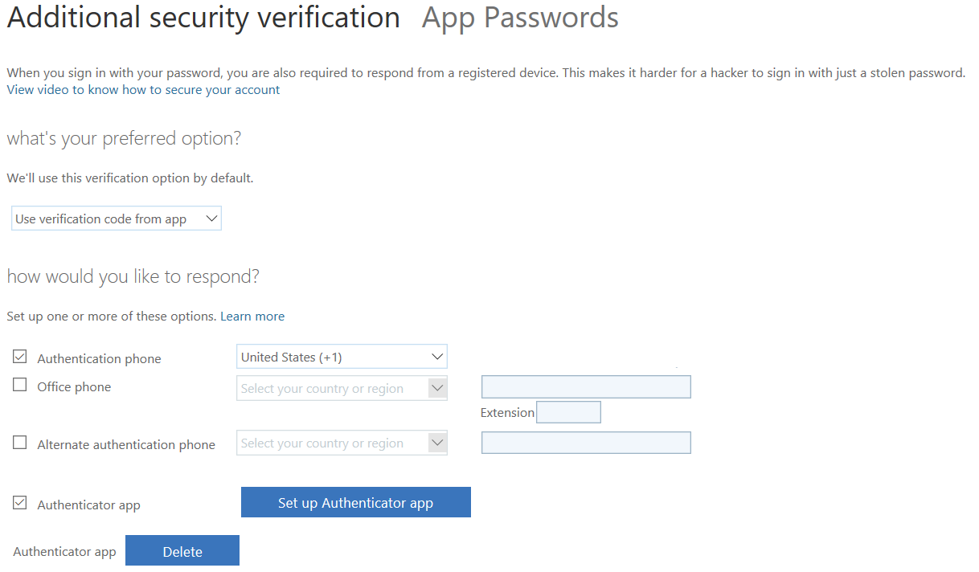Click the Set up Authenticator app button
979x572 pixels.
(x=356, y=502)
